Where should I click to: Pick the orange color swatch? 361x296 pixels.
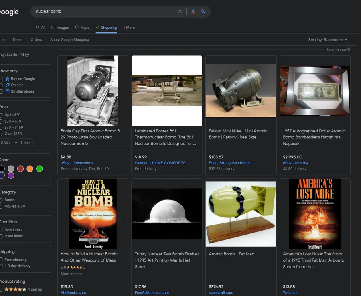[x=30, y=169]
